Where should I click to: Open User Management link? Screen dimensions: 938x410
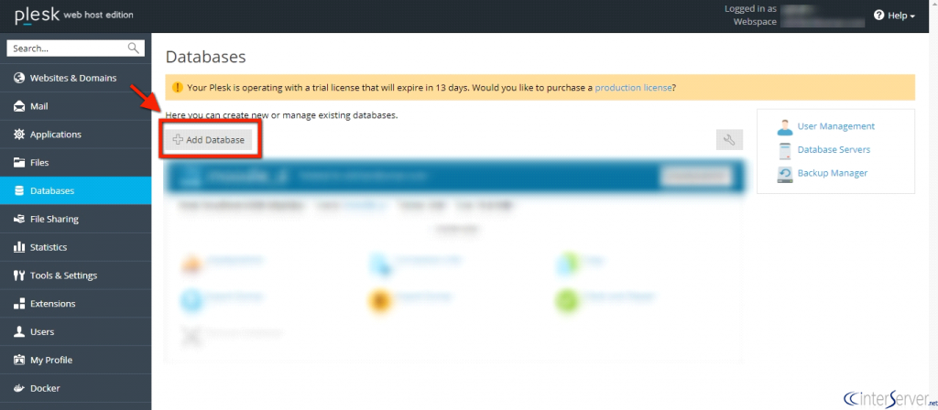click(835, 126)
